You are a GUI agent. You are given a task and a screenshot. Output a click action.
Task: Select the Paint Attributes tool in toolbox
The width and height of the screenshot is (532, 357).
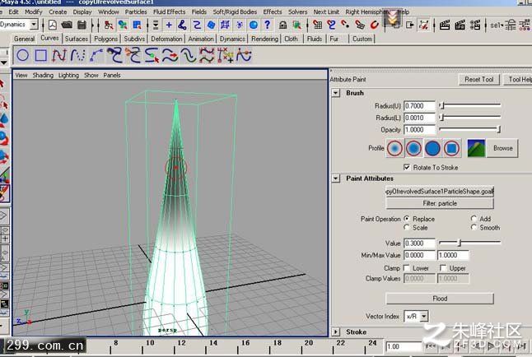click(x=4, y=193)
